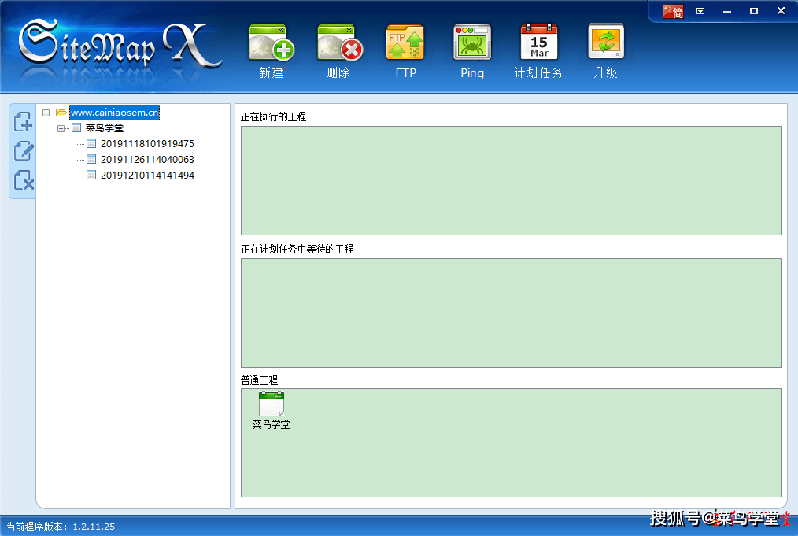Click the add-file sidebar icon
The width and height of the screenshot is (798, 536).
click(24, 122)
